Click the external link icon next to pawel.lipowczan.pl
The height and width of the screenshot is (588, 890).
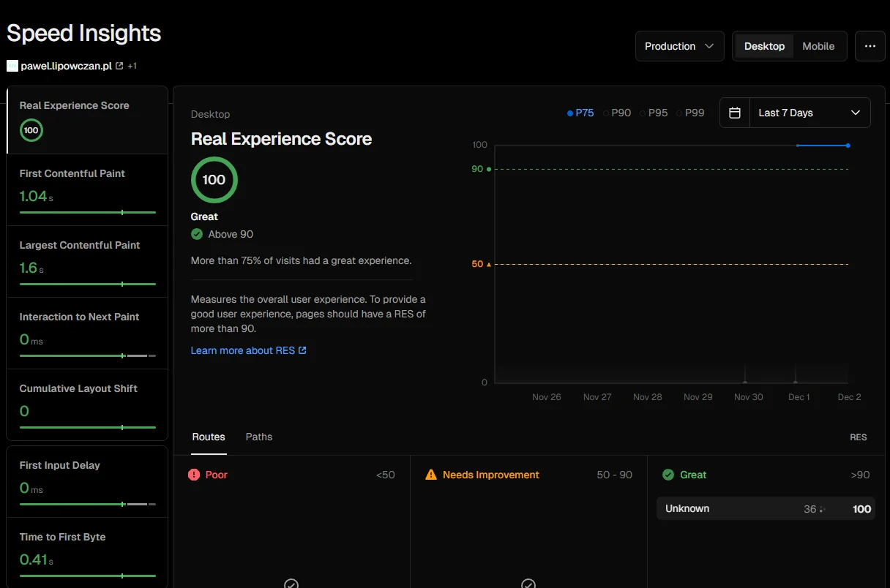coord(119,65)
